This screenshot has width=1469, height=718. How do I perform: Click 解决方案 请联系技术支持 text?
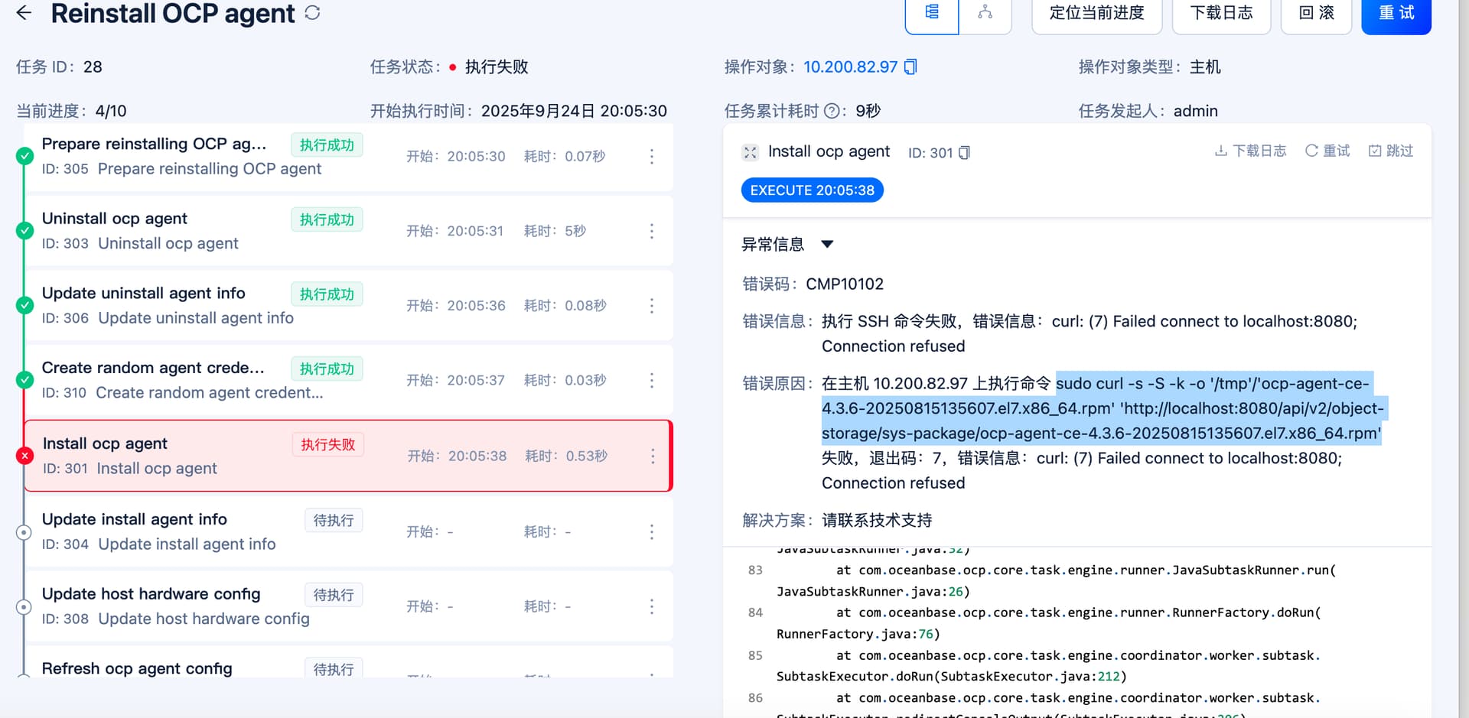(x=877, y=521)
